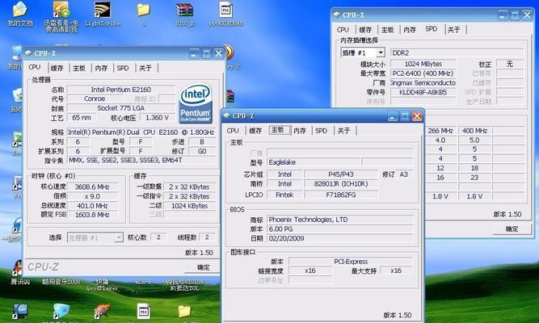
Task: Open the 处理器 #1 selection dropdown
Action: pyautogui.click(x=119, y=237)
